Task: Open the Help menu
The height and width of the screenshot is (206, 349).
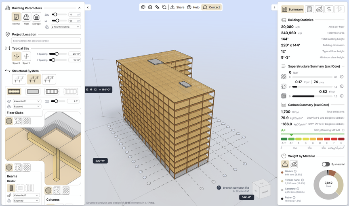Action: point(193,7)
